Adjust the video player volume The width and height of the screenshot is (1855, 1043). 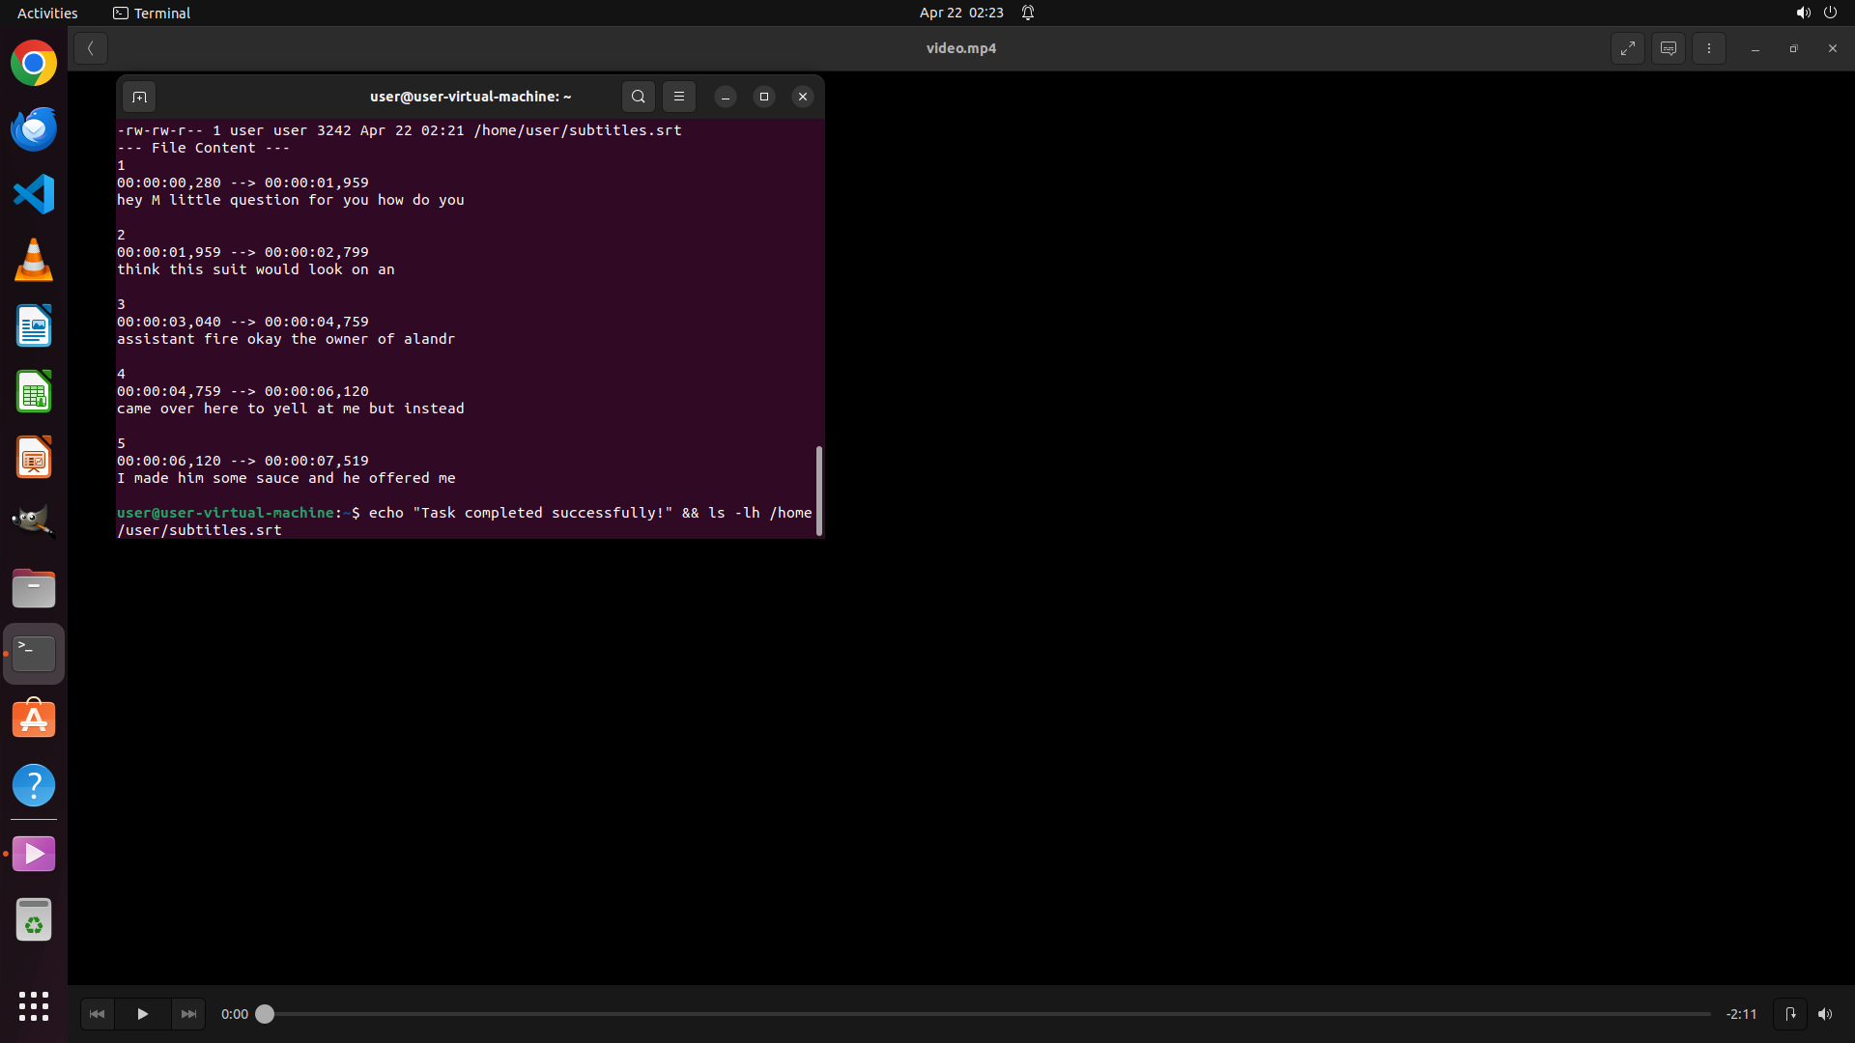[1825, 1014]
